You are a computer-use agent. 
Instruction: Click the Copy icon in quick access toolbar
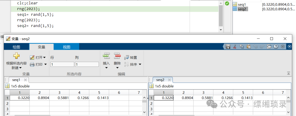tap(241, 47)
